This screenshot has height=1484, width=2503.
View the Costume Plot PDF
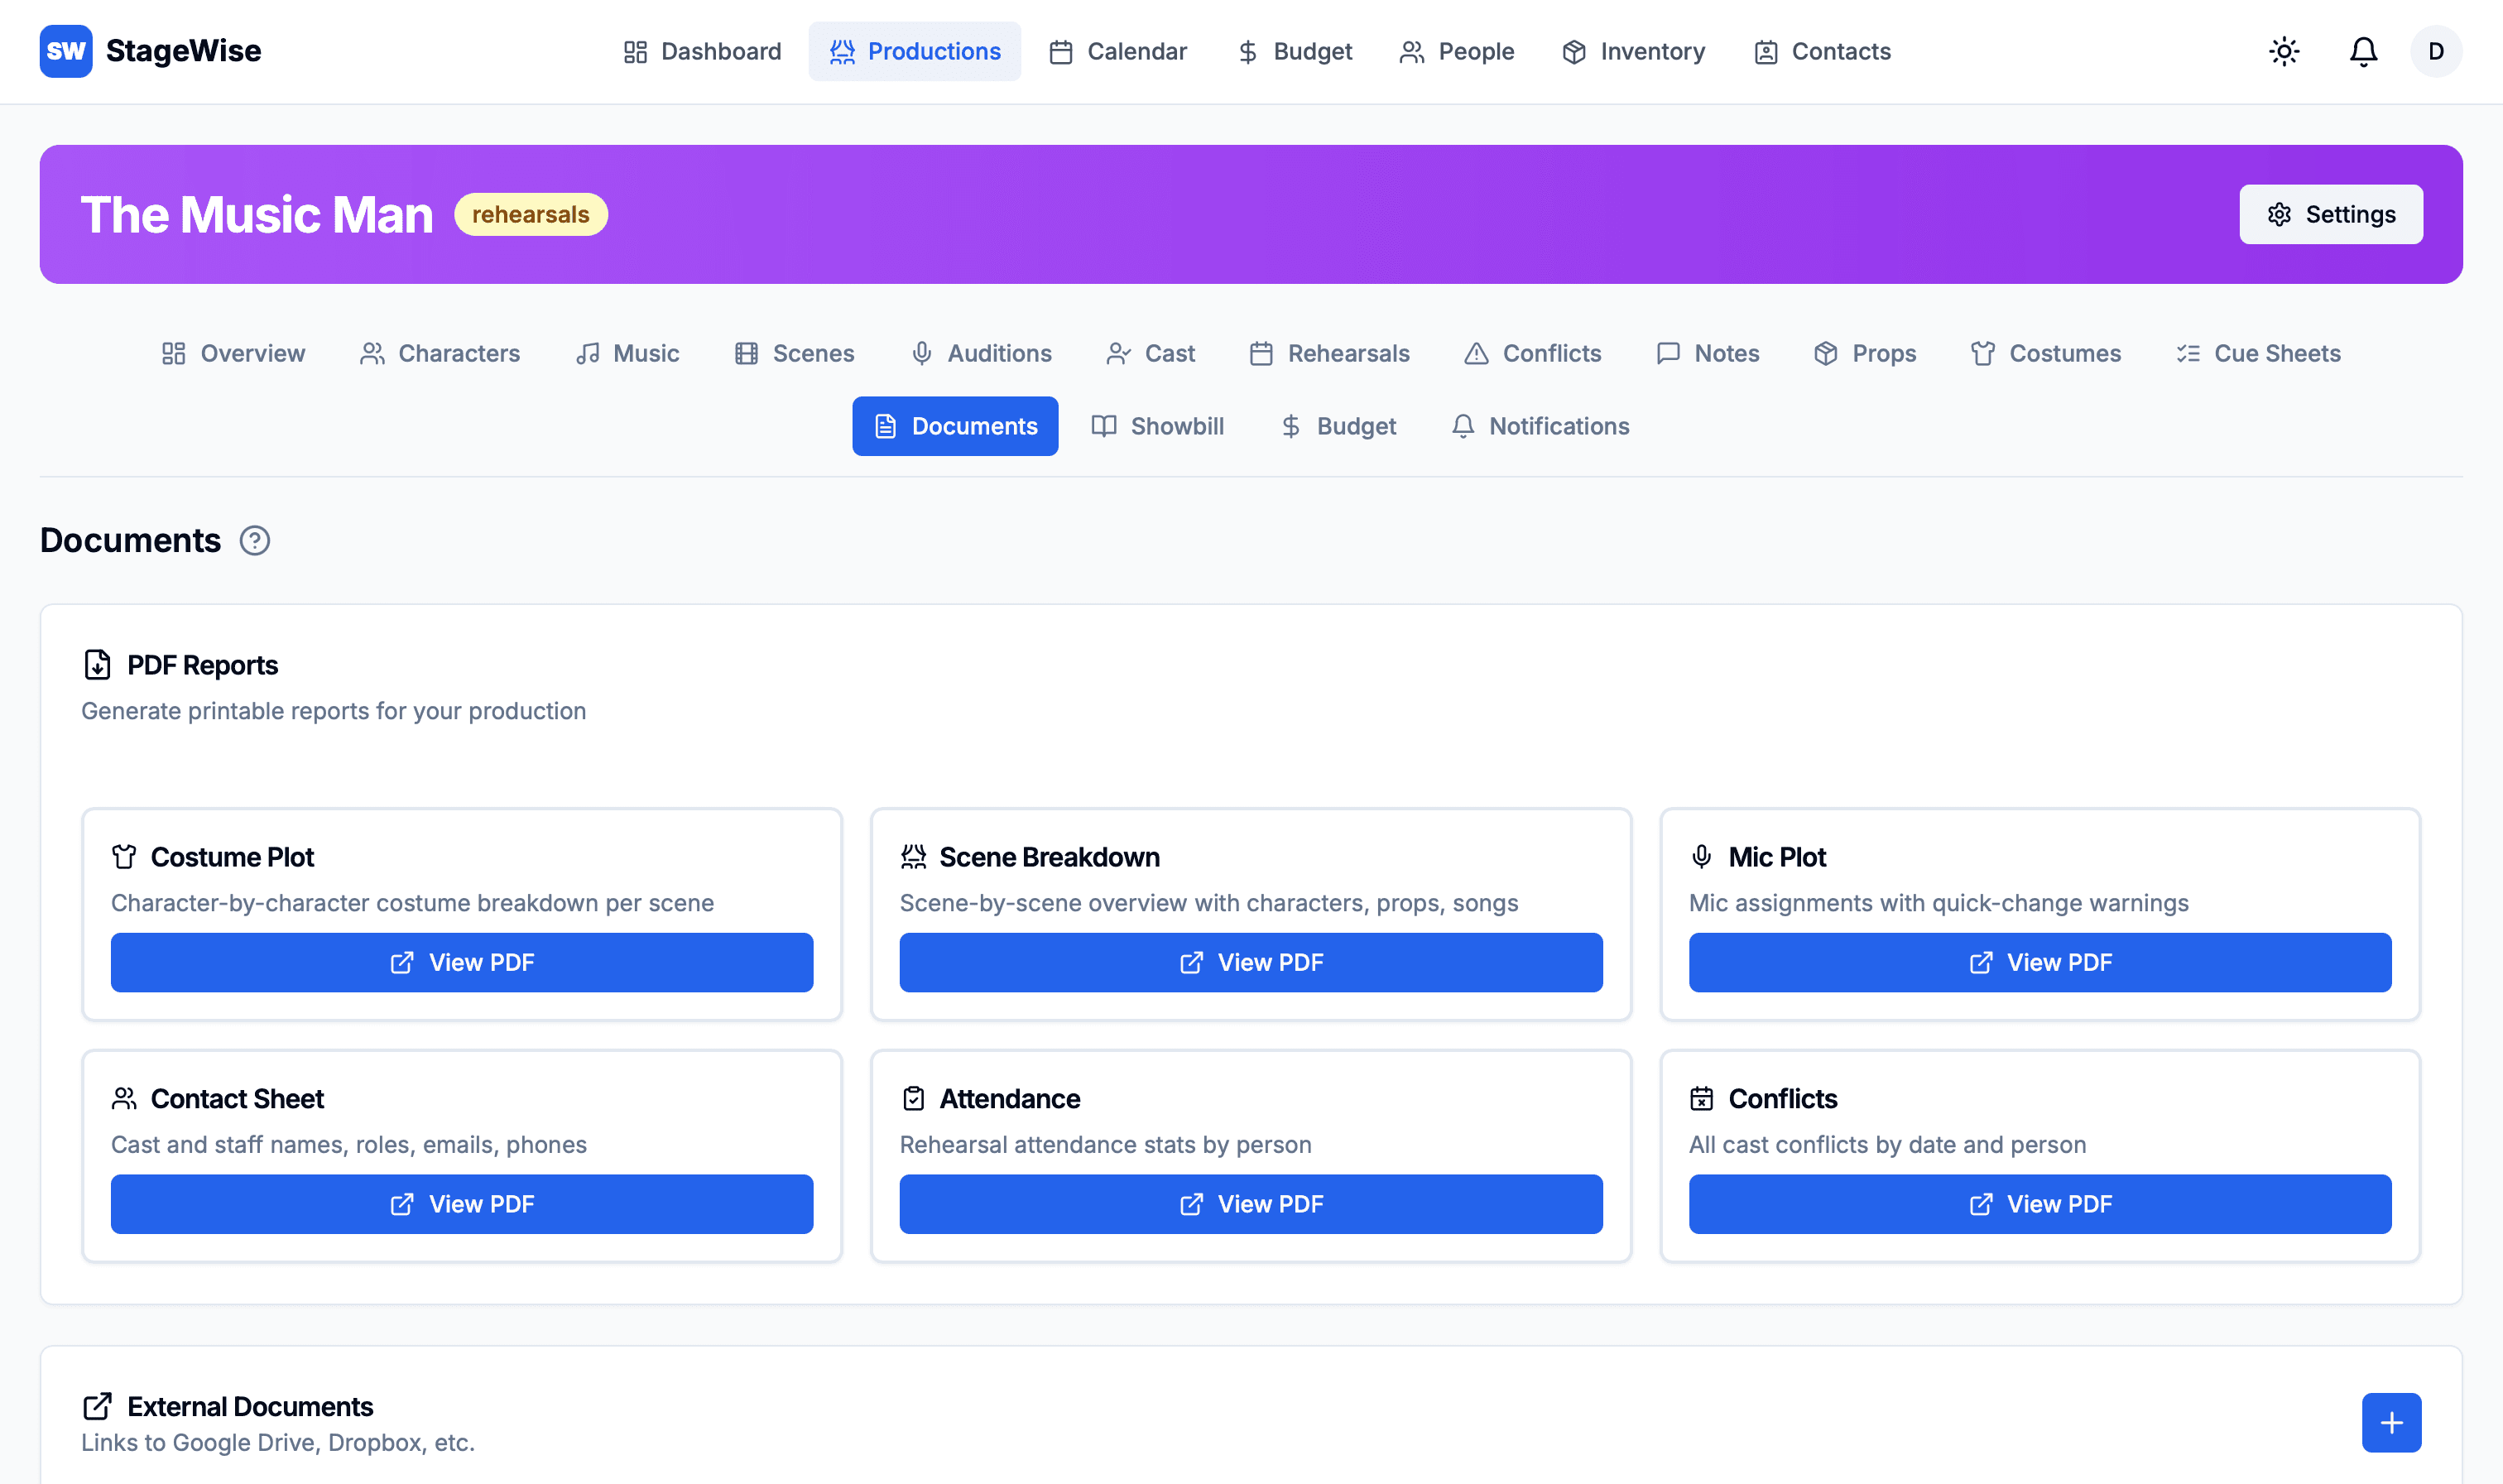coord(461,962)
